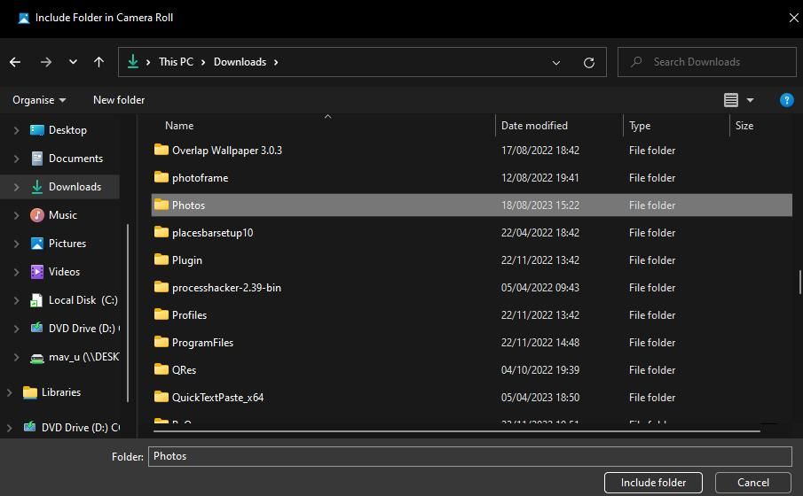Click the Videos icon in sidebar

tap(36, 272)
